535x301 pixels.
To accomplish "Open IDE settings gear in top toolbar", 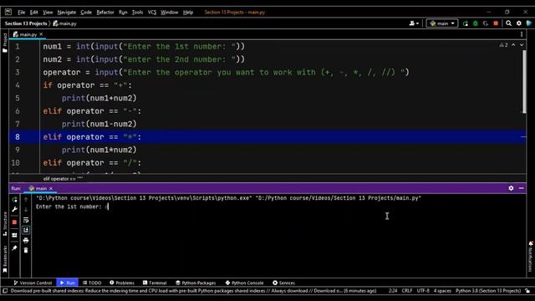I will (518, 23).
